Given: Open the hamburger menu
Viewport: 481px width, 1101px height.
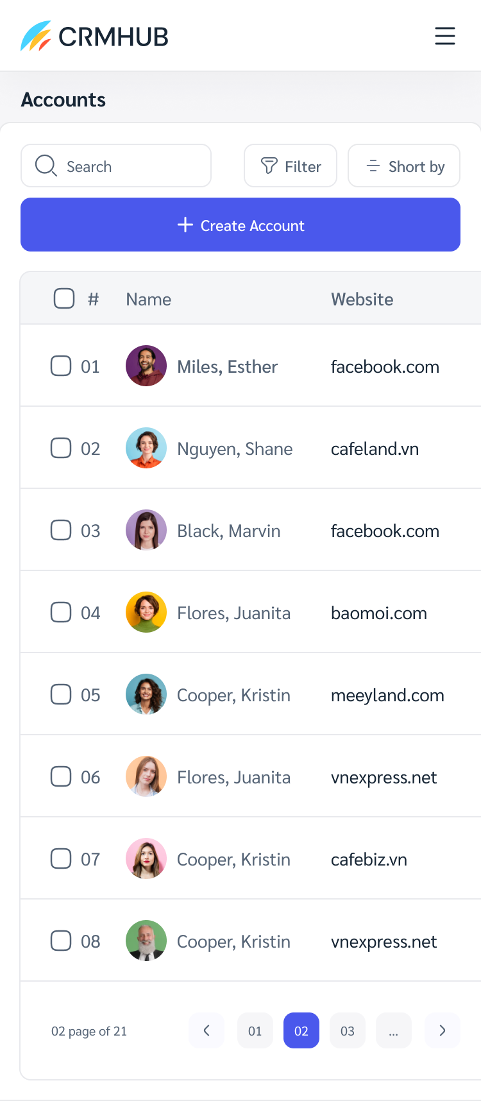Looking at the screenshot, I should pyautogui.click(x=445, y=37).
